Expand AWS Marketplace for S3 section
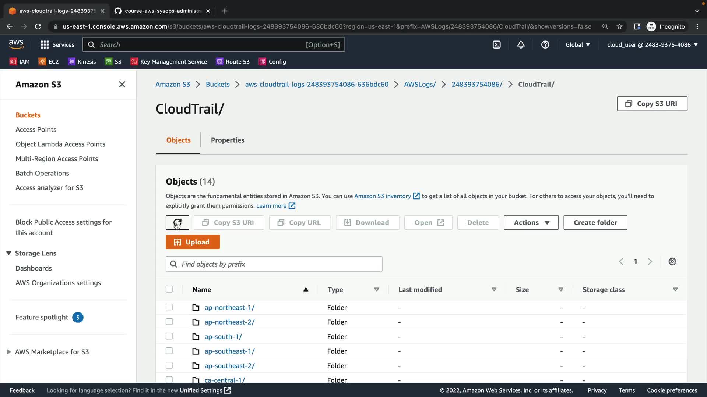 (9, 352)
